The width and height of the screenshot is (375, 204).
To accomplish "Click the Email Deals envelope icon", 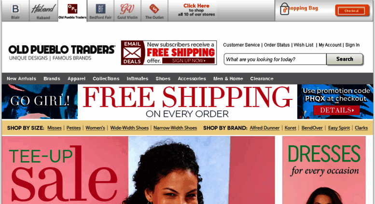I will coord(132,53).
